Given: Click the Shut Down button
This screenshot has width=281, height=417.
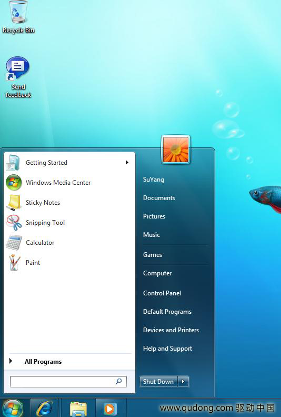Looking at the screenshot, I should (x=158, y=381).
